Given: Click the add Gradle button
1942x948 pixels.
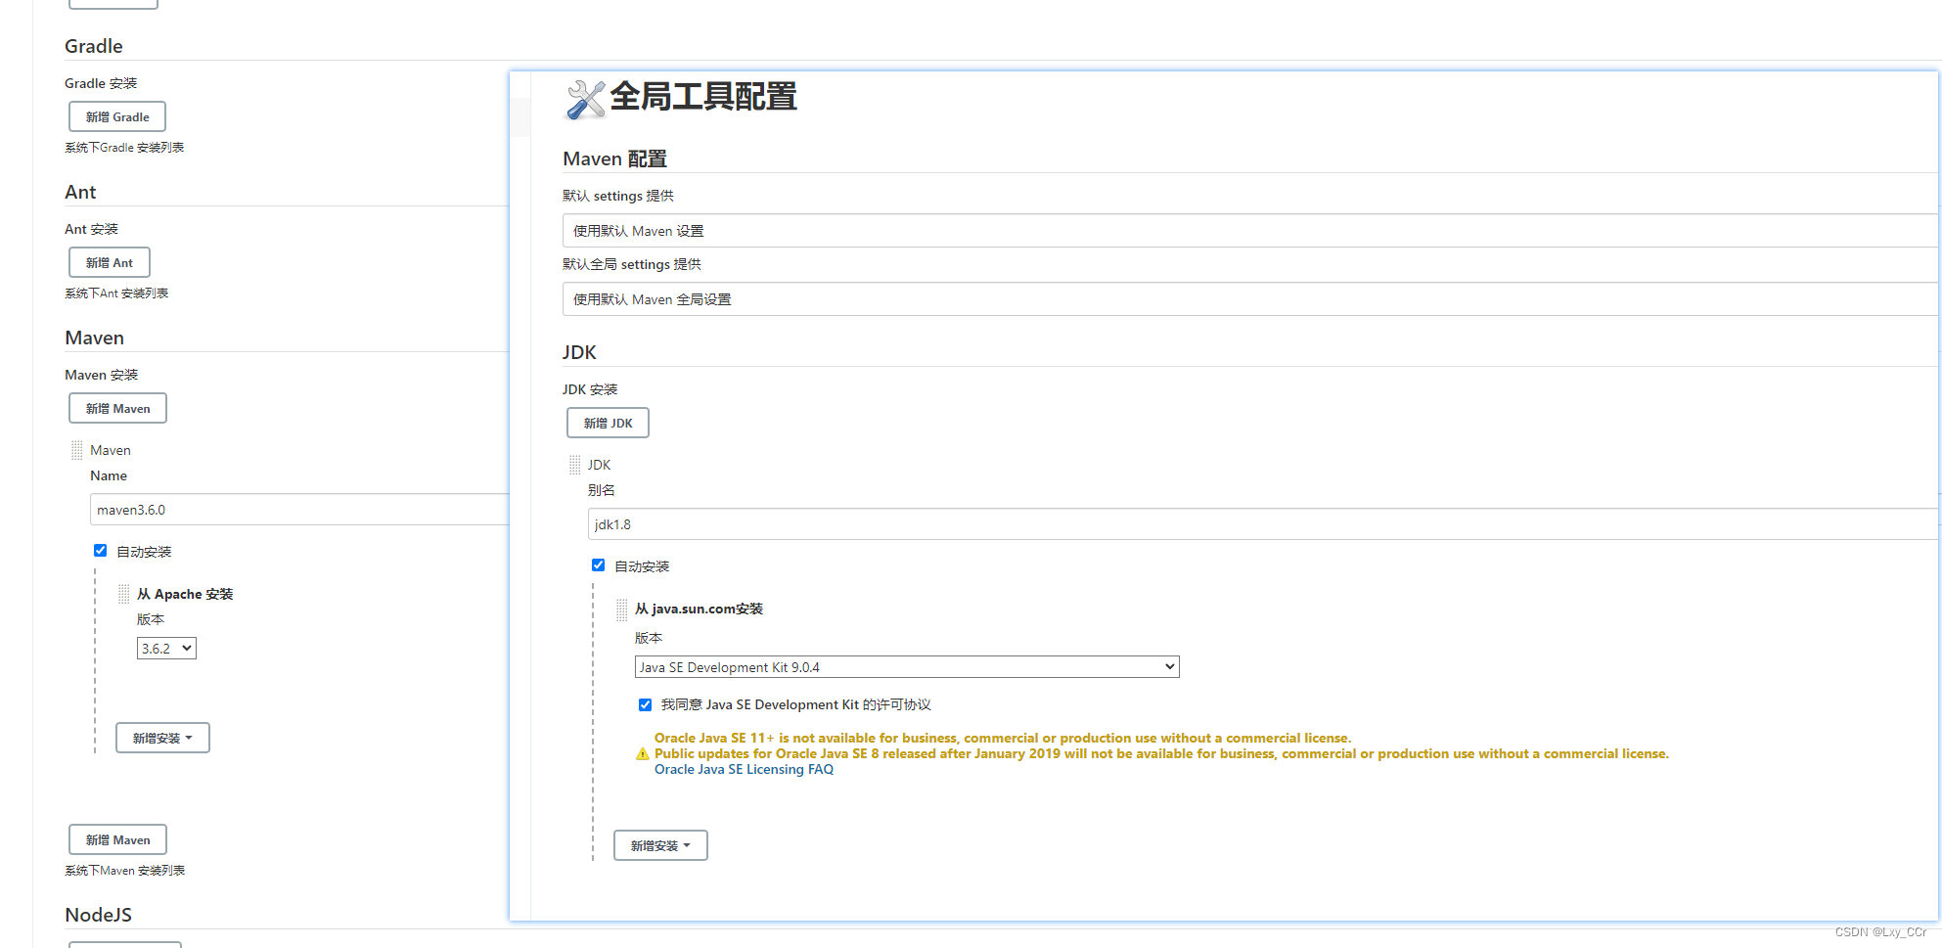Looking at the screenshot, I should [x=117, y=116].
